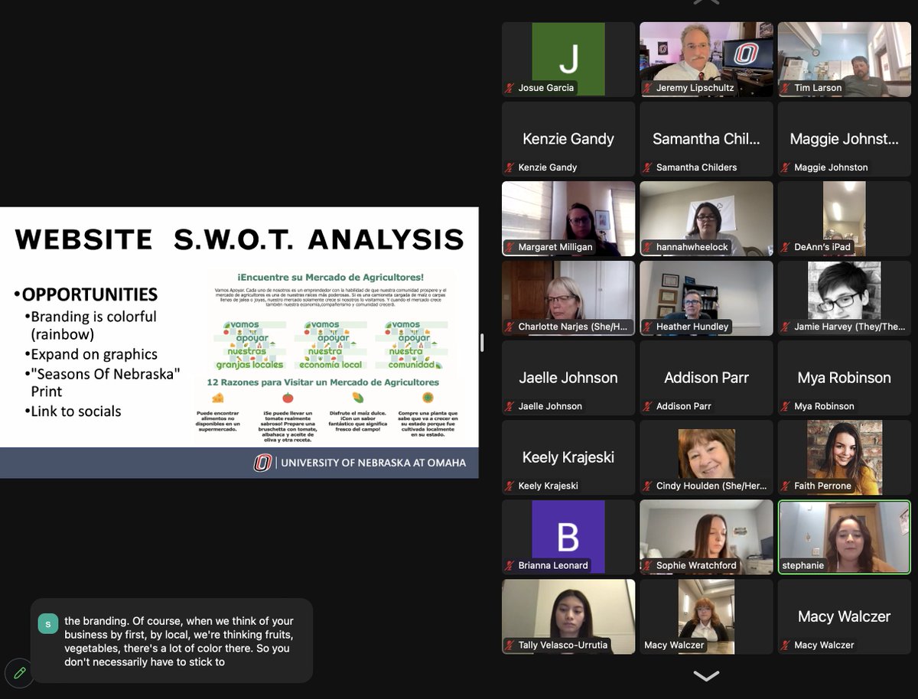
Task: Click Brianna Leonard's purple B avatar
Action: (x=568, y=536)
